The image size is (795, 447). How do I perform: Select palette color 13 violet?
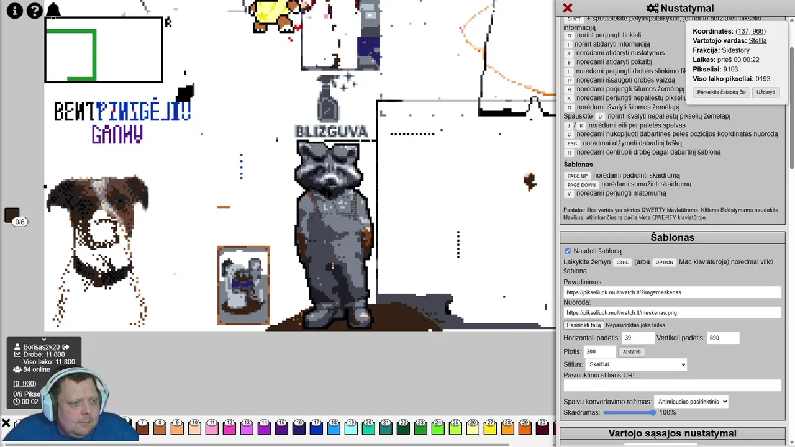[247, 427]
